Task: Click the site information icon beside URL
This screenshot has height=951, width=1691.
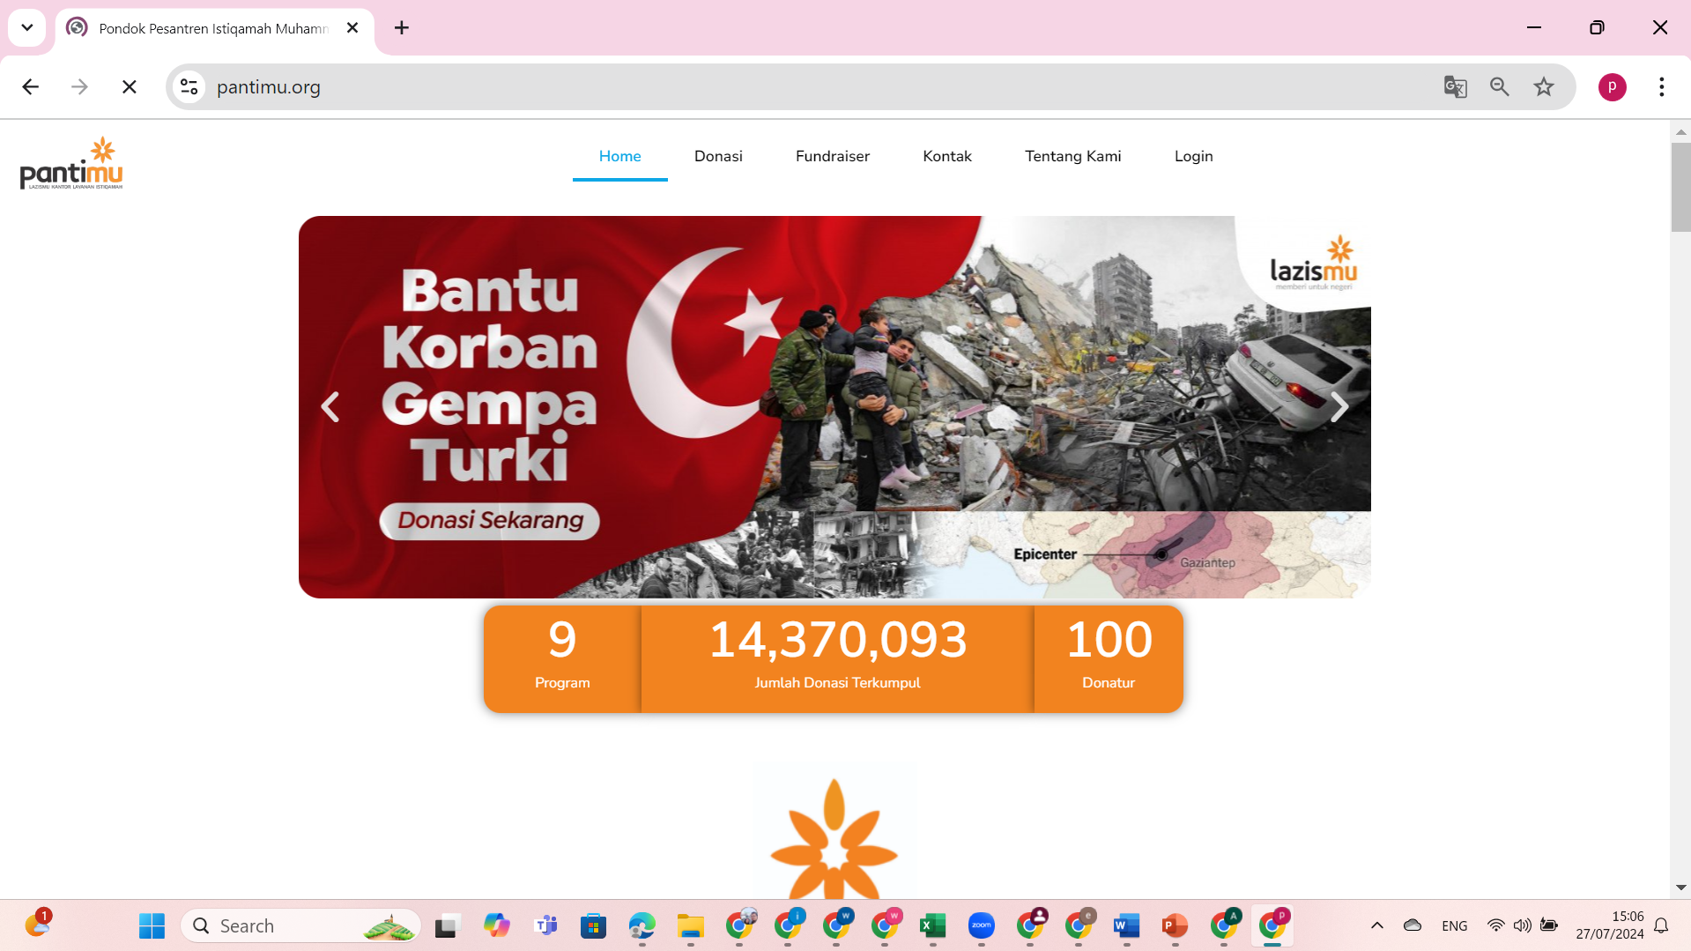Action: pyautogui.click(x=189, y=86)
